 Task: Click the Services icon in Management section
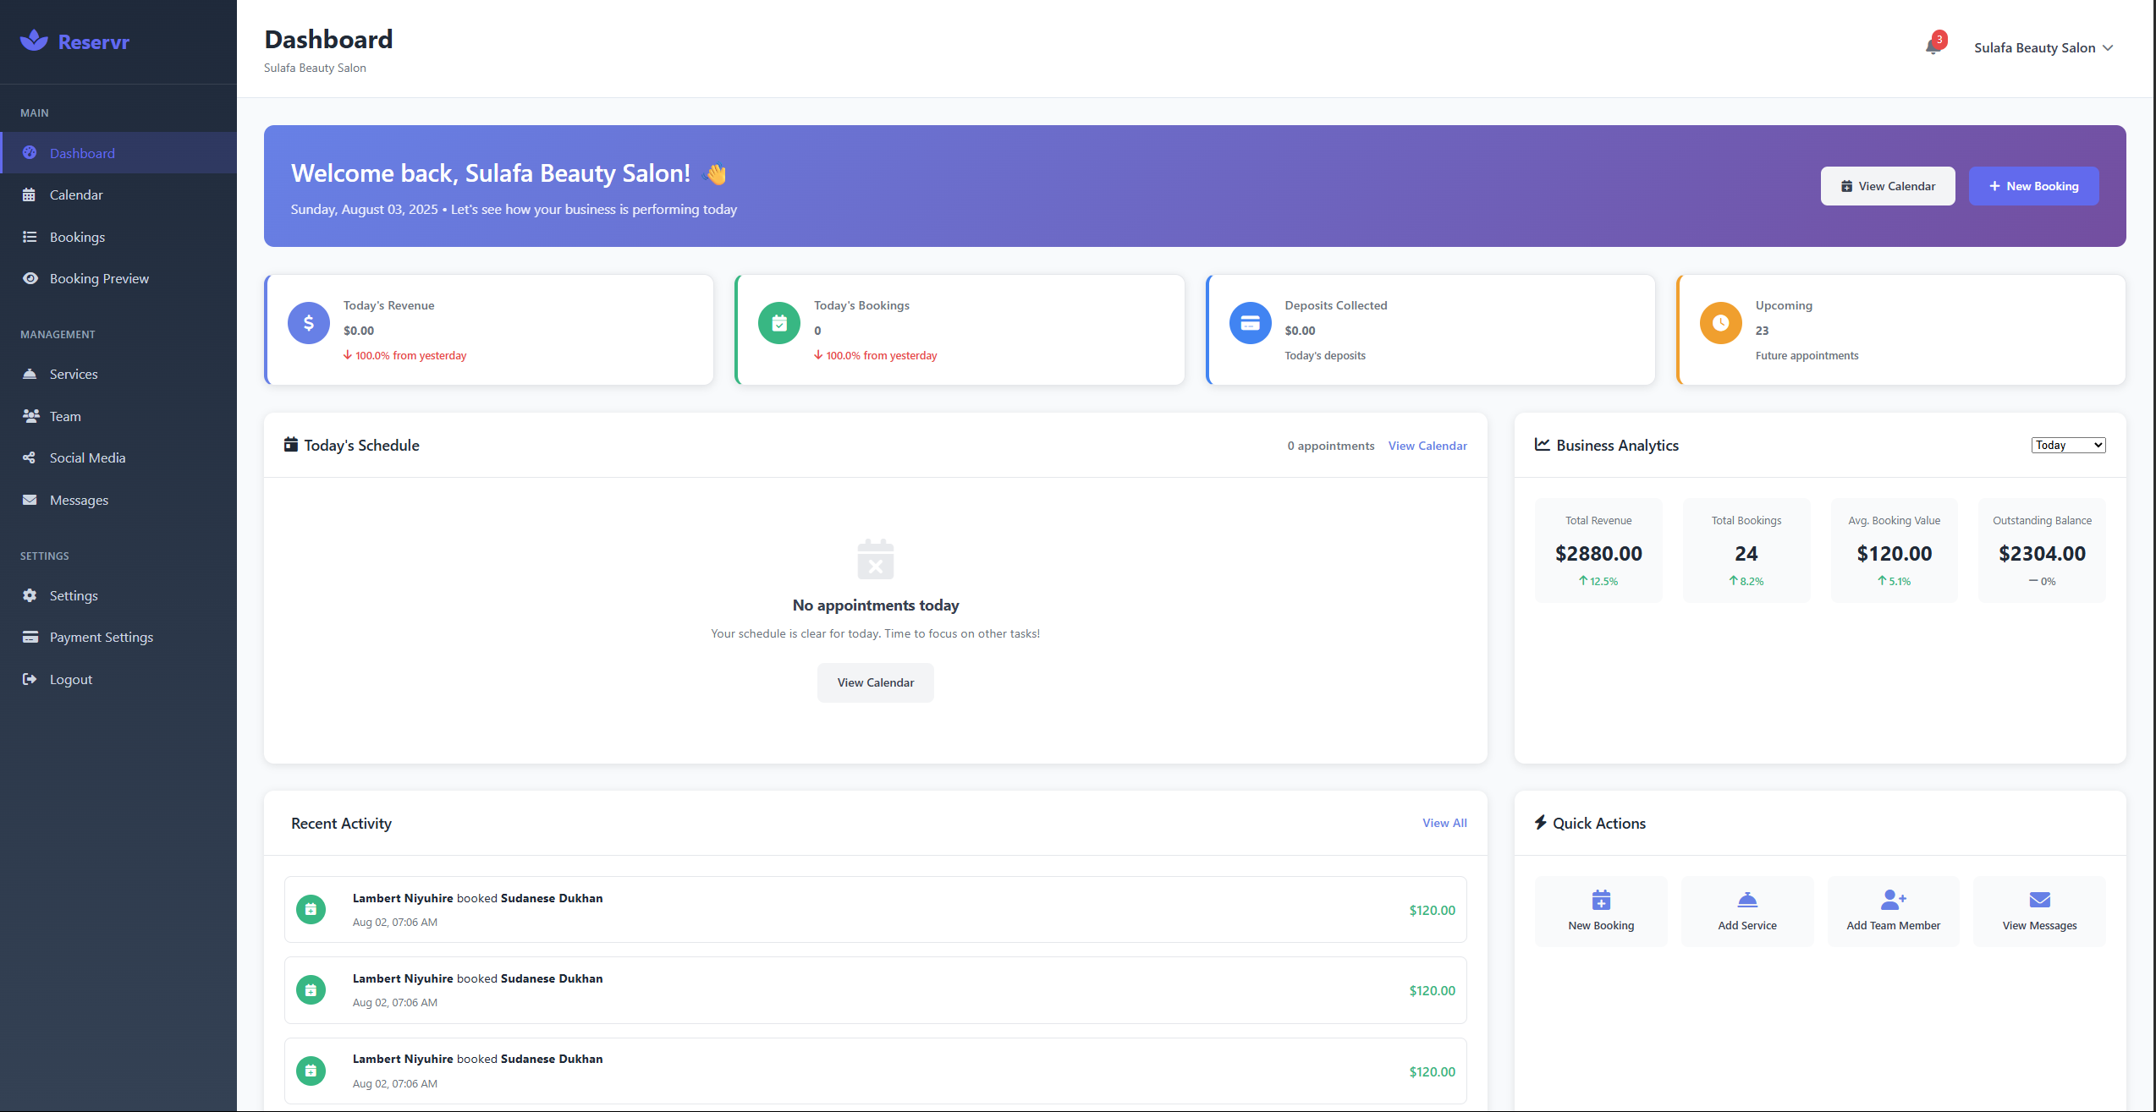click(30, 374)
